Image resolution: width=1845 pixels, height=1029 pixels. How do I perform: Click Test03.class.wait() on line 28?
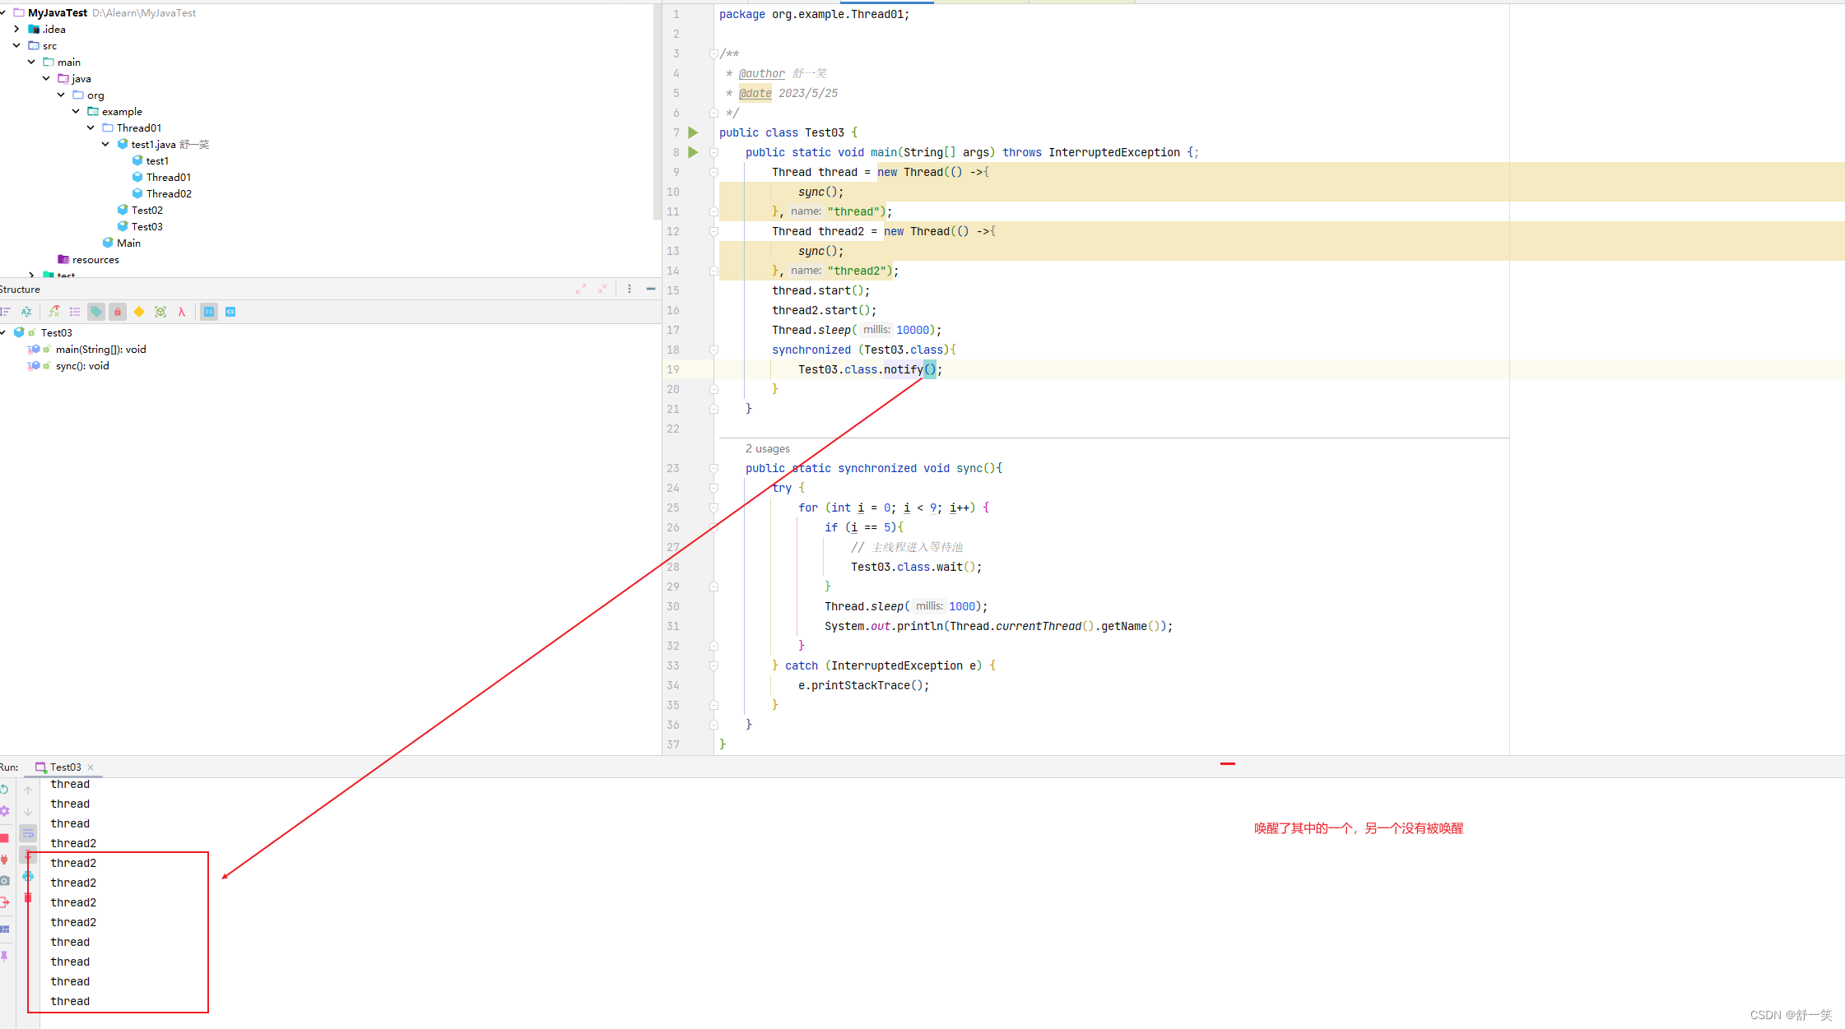(x=913, y=567)
